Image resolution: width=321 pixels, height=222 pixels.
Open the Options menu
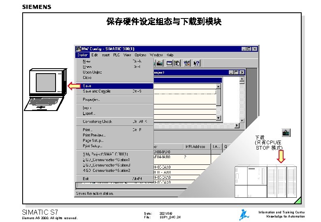point(140,55)
